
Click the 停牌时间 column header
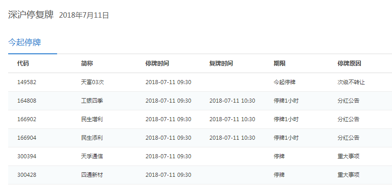pyautogui.click(x=157, y=64)
